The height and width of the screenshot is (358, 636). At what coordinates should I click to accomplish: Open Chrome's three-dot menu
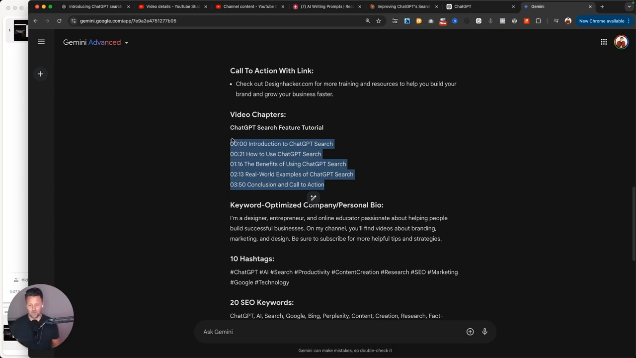629,21
